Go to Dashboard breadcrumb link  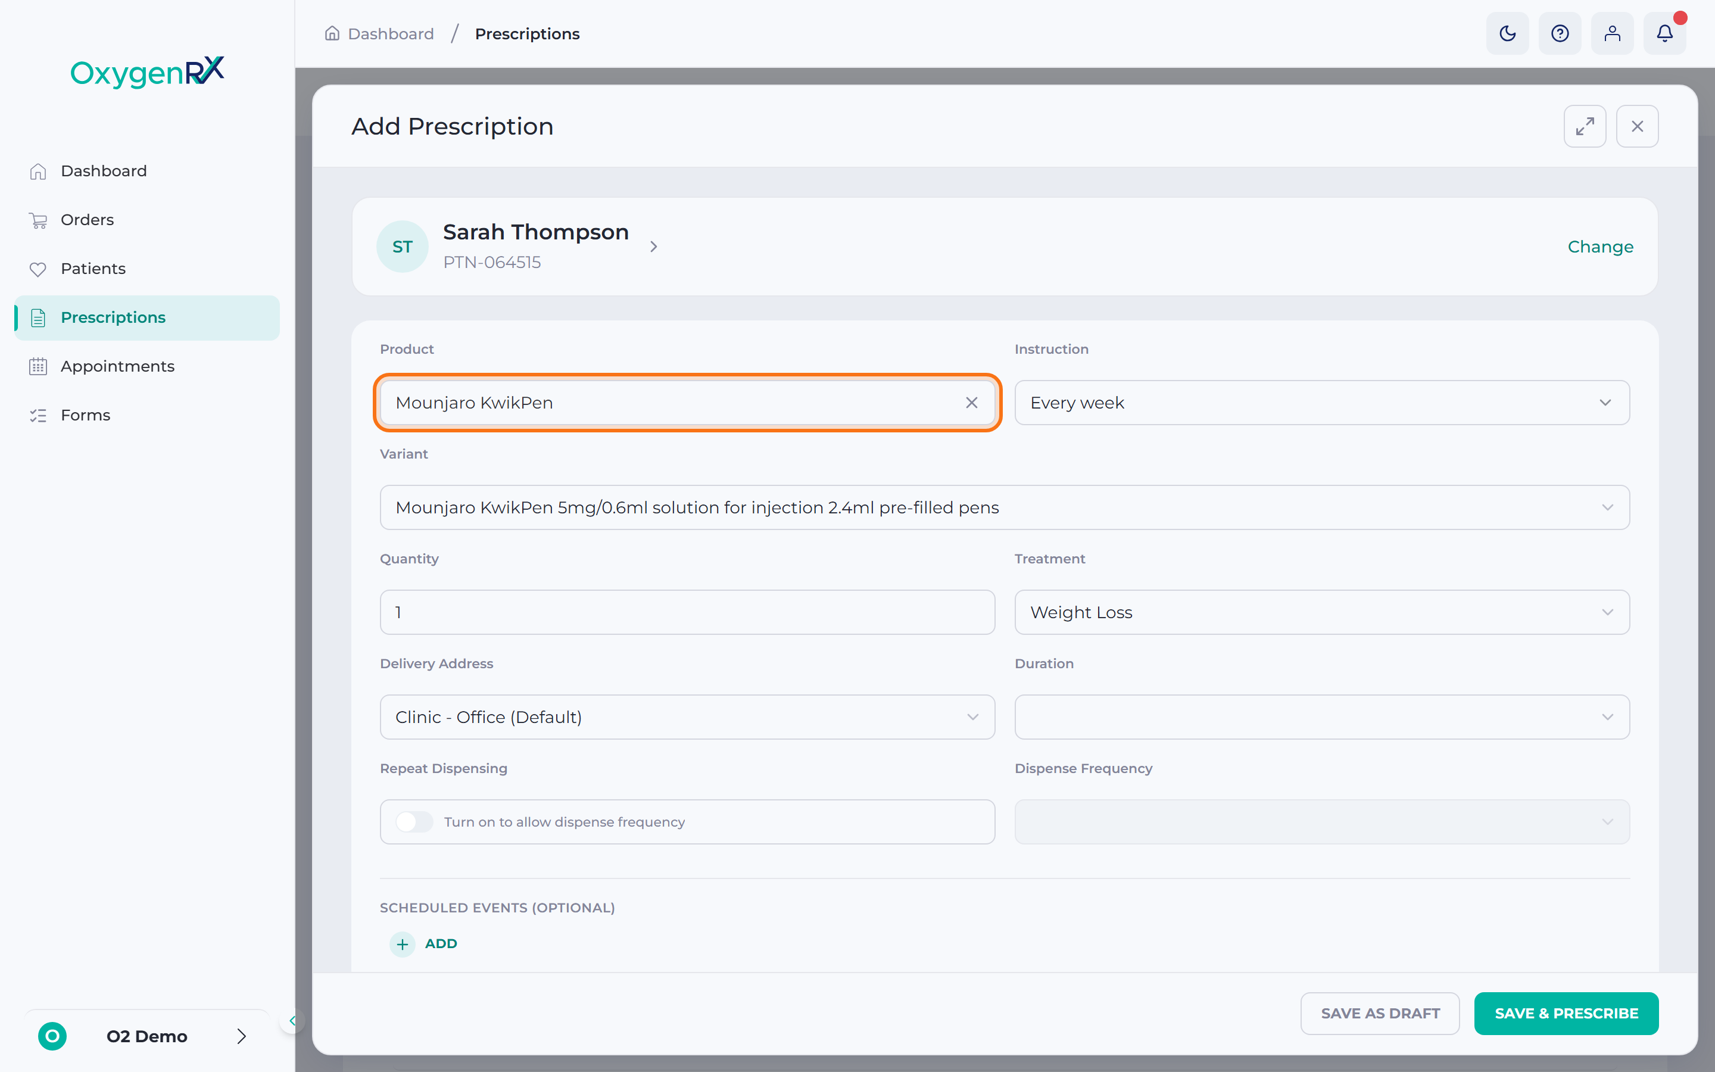(391, 33)
